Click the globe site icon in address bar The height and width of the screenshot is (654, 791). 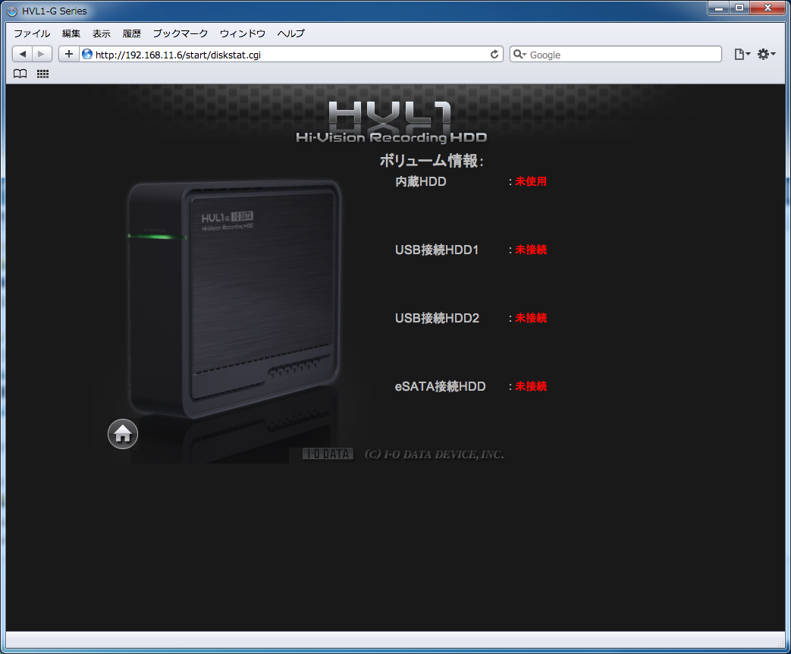(x=87, y=55)
